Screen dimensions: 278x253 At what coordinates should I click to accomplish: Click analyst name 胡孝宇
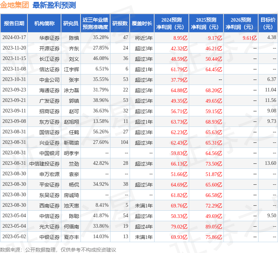[71, 153]
